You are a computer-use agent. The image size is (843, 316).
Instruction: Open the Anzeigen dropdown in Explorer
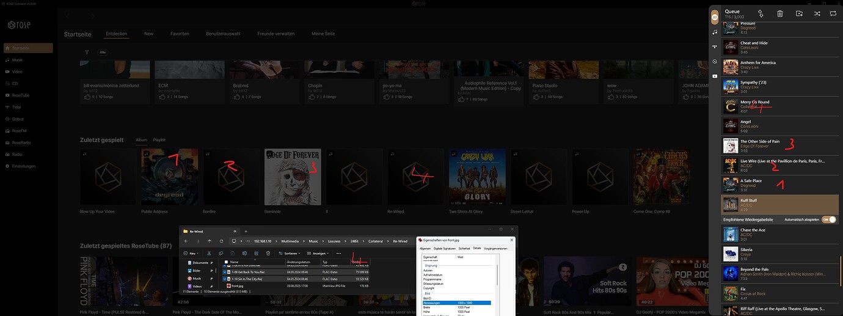[x=318, y=253]
